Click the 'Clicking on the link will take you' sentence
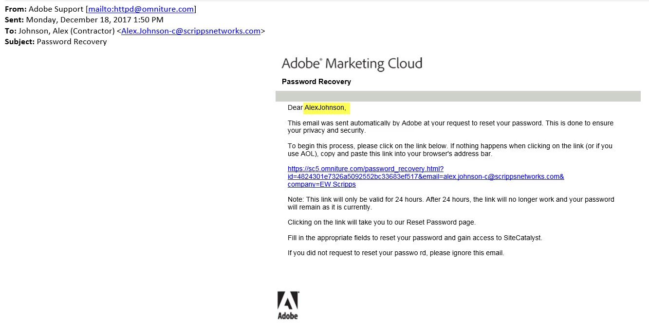 coord(382,222)
